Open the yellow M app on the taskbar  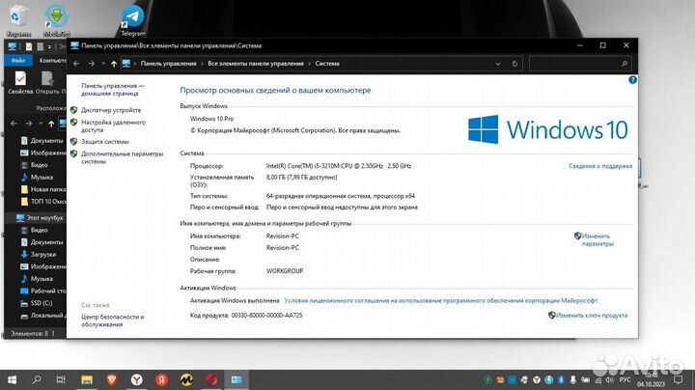pyautogui.click(x=186, y=379)
